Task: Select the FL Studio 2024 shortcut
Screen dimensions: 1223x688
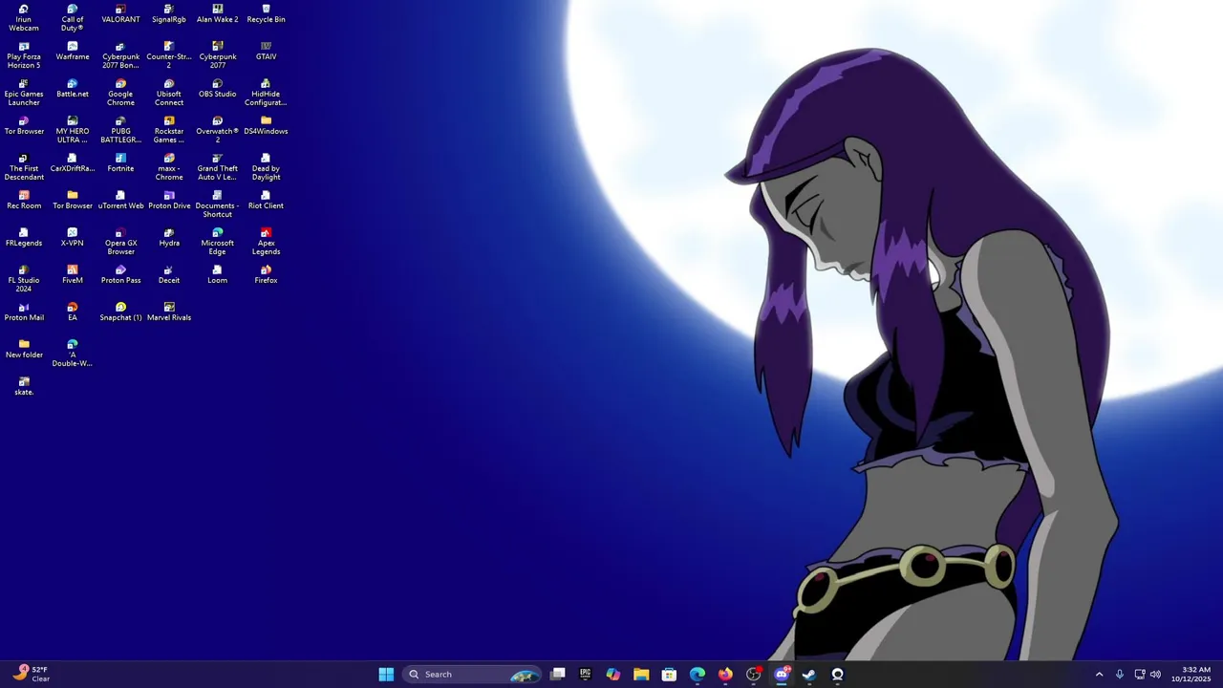Action: (x=24, y=278)
